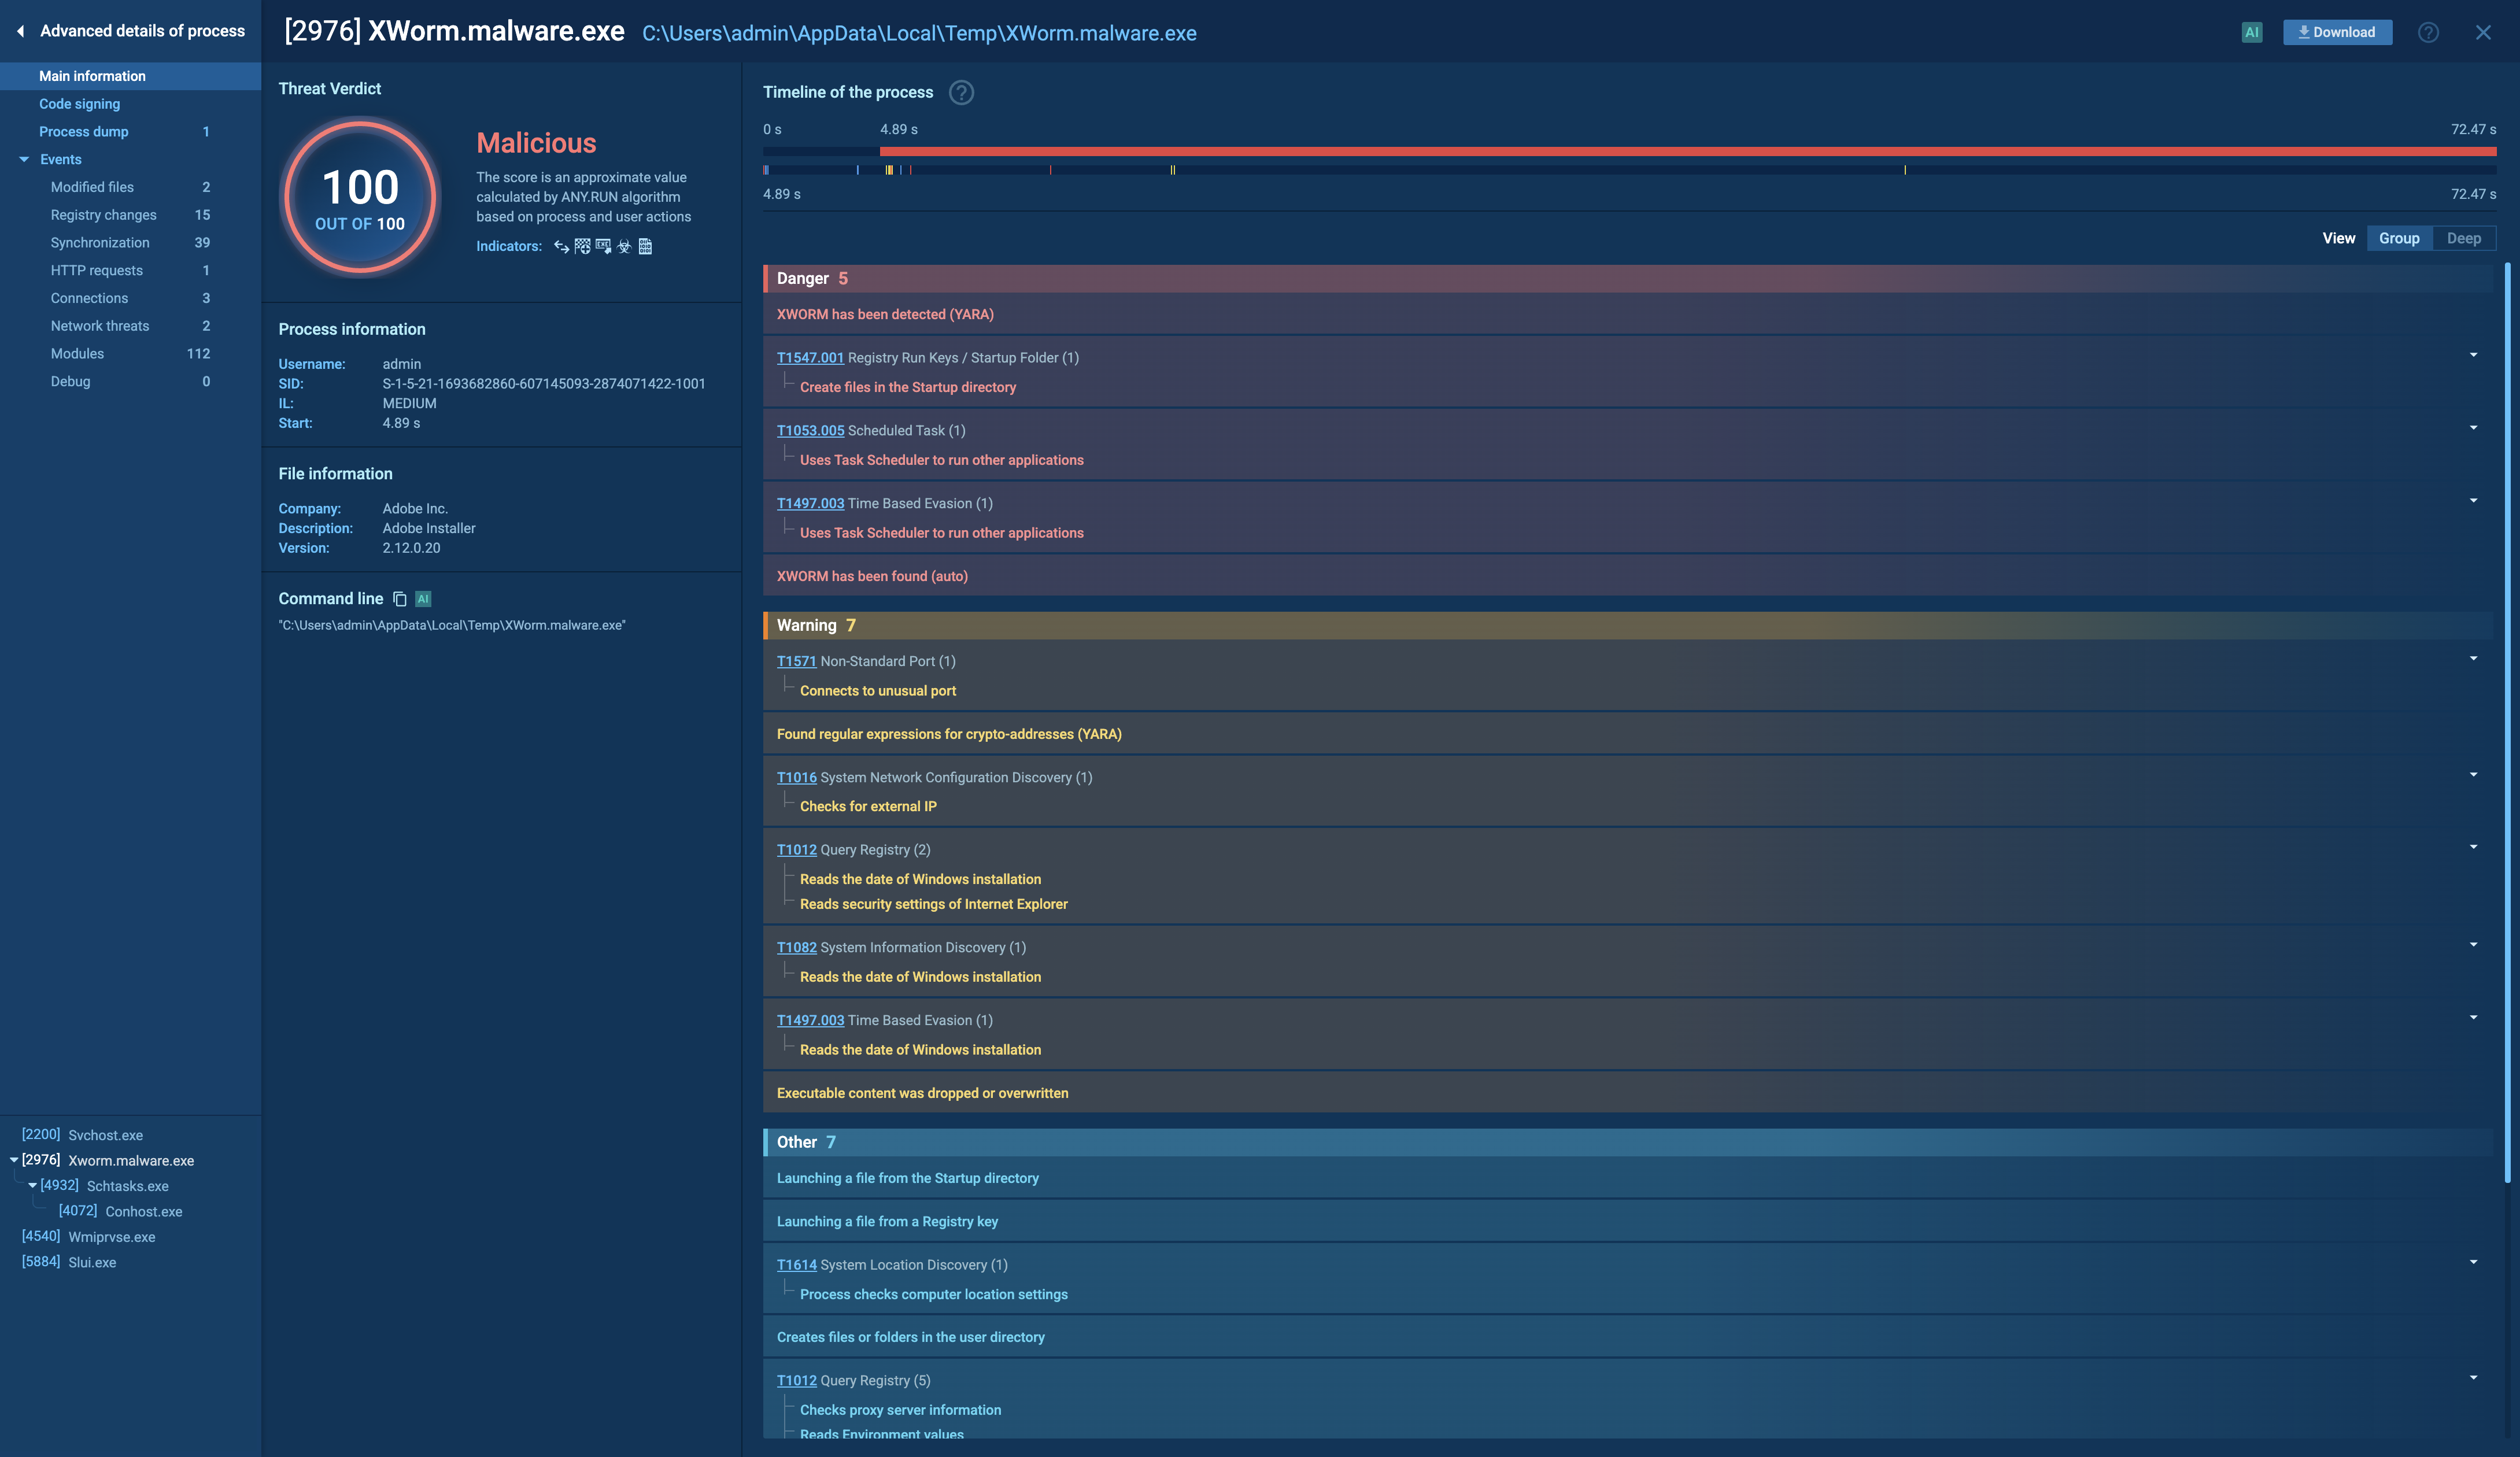Open the T1053.005 technique link
The height and width of the screenshot is (1457, 2520).
[x=810, y=430]
